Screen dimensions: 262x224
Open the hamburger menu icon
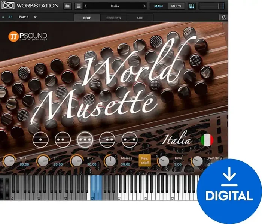coord(79,6)
